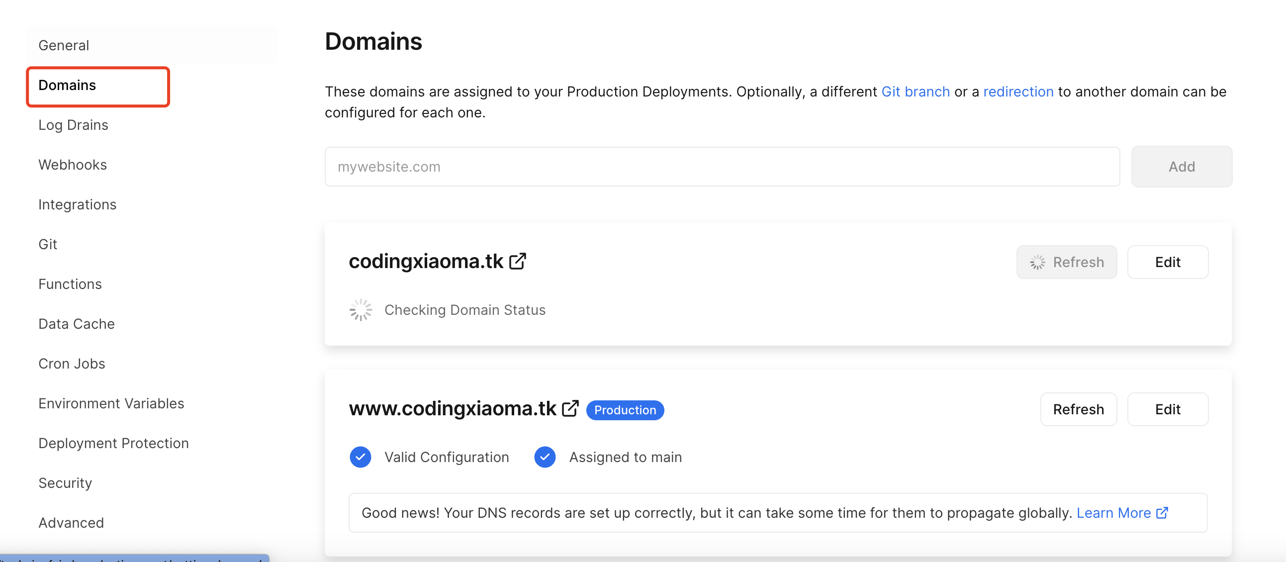Open external link icon beside www.codingxiaoma.tk
Viewport: 1286px width, 562px height.
(570, 408)
